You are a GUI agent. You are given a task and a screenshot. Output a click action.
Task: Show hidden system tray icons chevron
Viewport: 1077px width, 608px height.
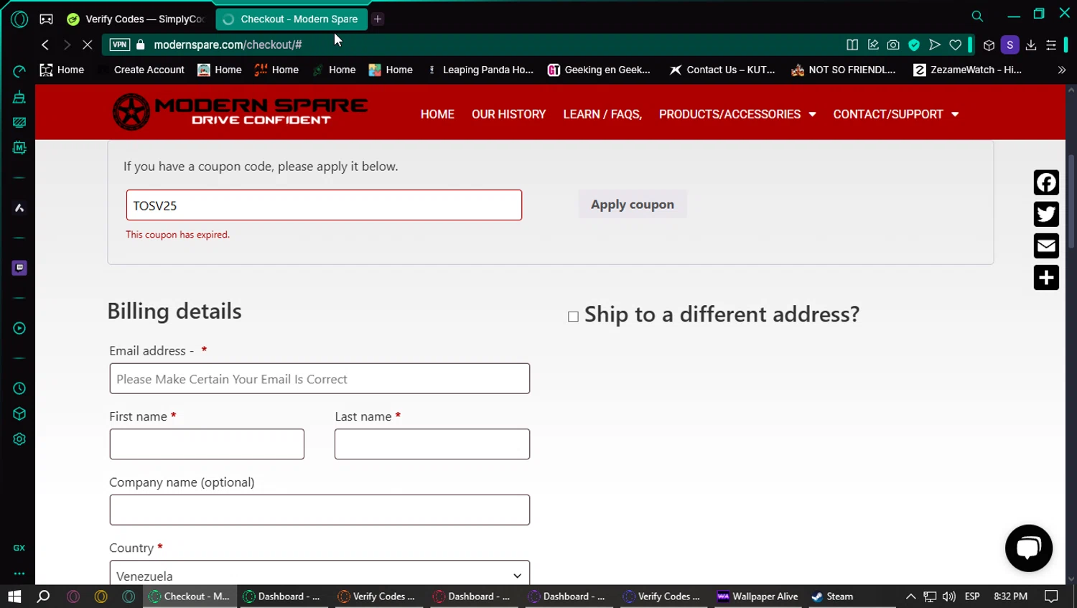(910, 597)
